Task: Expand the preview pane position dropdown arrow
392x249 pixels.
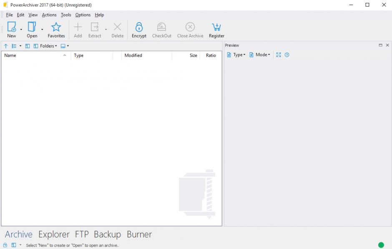Action: point(68,46)
